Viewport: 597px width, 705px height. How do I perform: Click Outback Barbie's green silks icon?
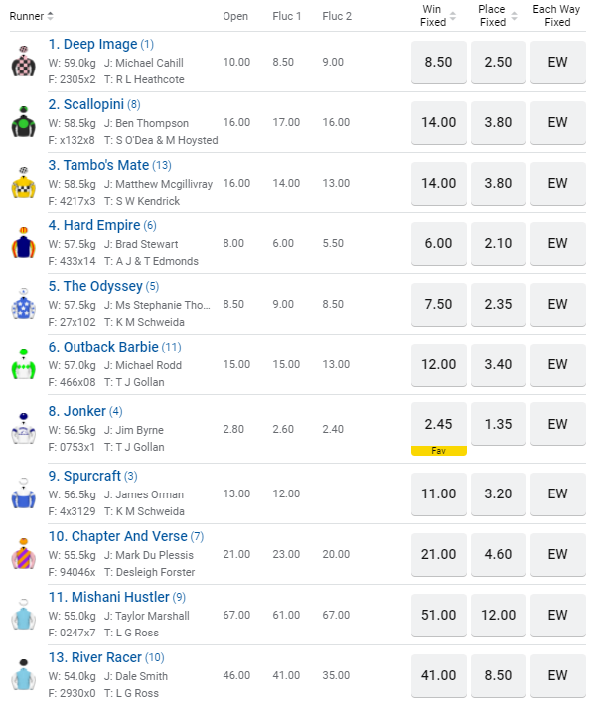[x=24, y=364]
